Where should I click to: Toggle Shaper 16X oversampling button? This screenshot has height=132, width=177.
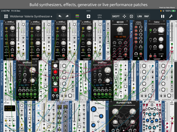[103, 122]
